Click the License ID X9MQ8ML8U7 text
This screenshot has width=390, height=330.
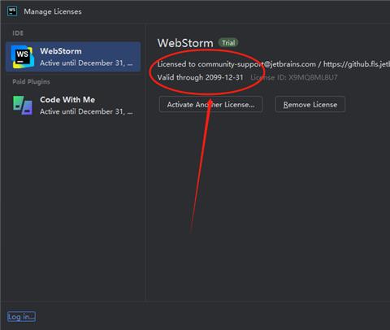coord(294,77)
